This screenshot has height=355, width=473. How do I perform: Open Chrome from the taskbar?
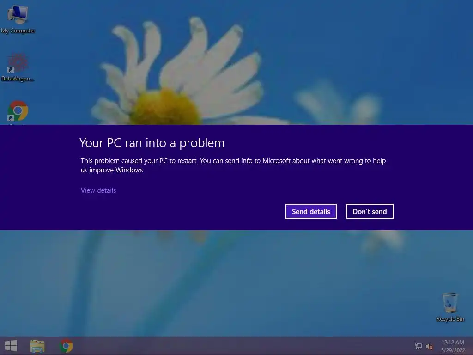67,346
